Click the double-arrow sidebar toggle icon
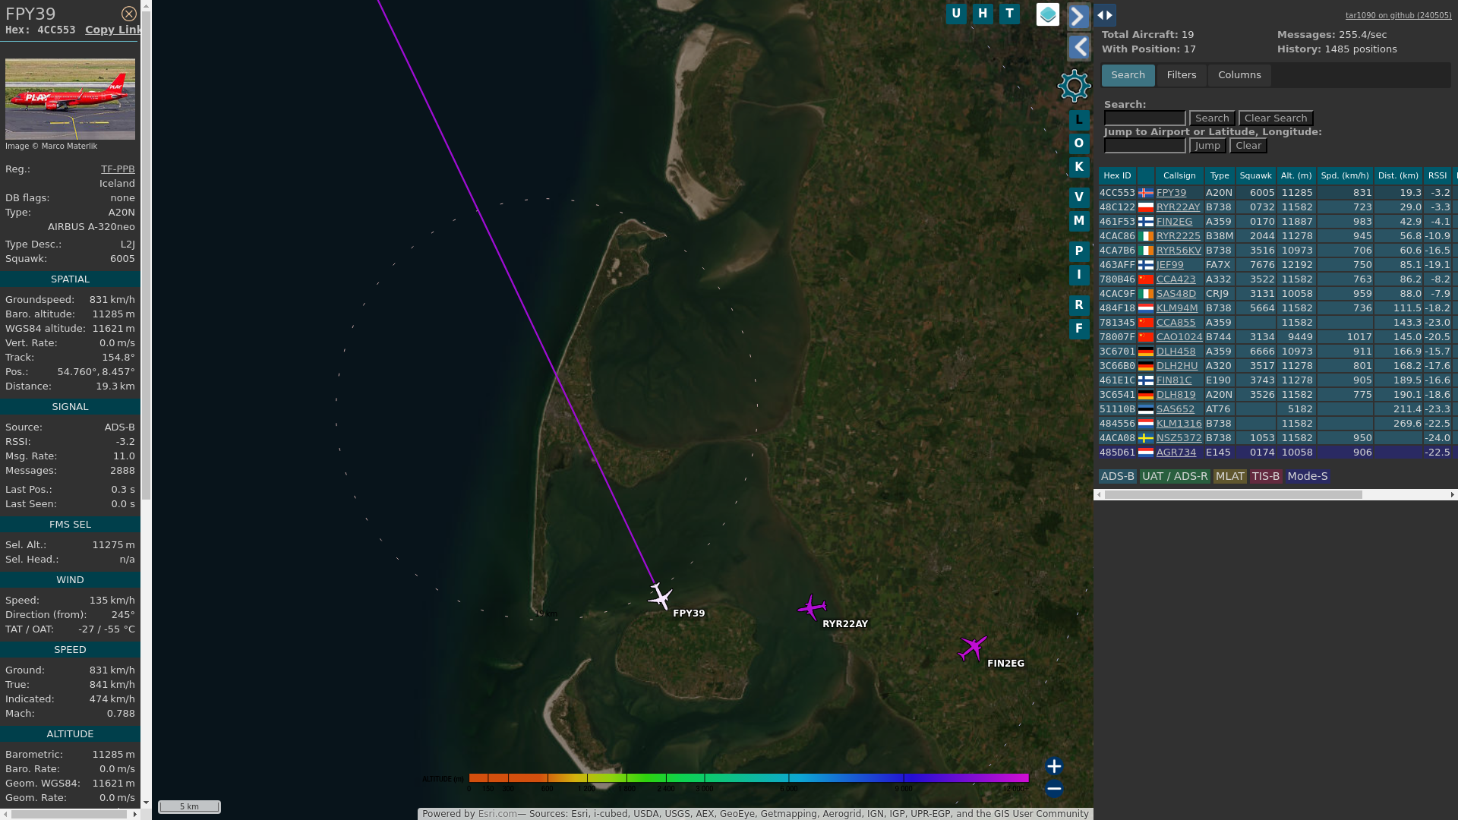1458x820 pixels. pos(1105,15)
